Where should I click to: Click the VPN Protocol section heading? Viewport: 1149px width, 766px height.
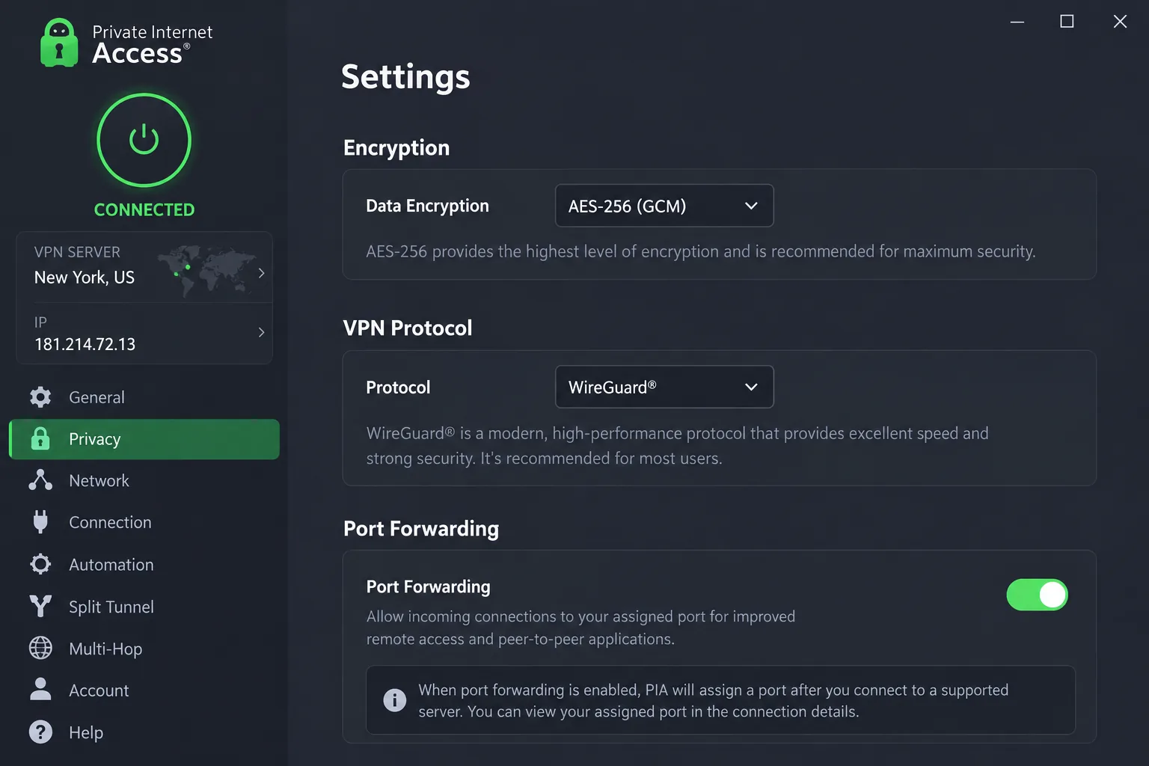[408, 328]
